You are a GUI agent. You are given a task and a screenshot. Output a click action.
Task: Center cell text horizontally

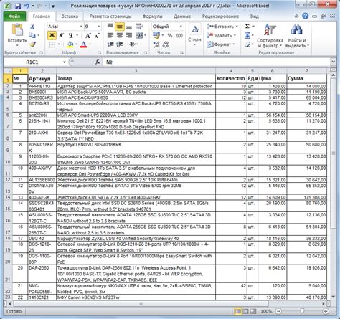(120, 35)
